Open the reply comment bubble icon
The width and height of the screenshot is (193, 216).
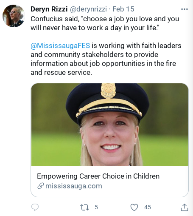pos(35,207)
